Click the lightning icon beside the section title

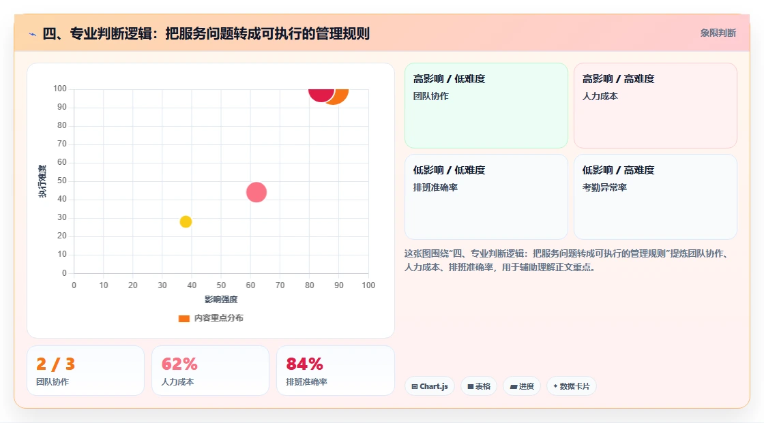pyautogui.click(x=33, y=34)
